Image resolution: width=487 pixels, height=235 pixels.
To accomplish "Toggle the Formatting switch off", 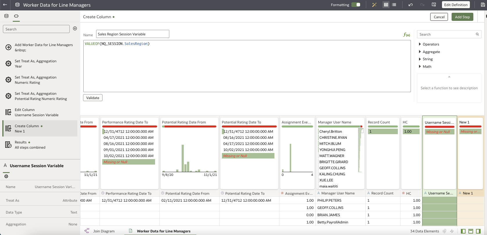I will tap(356, 5).
